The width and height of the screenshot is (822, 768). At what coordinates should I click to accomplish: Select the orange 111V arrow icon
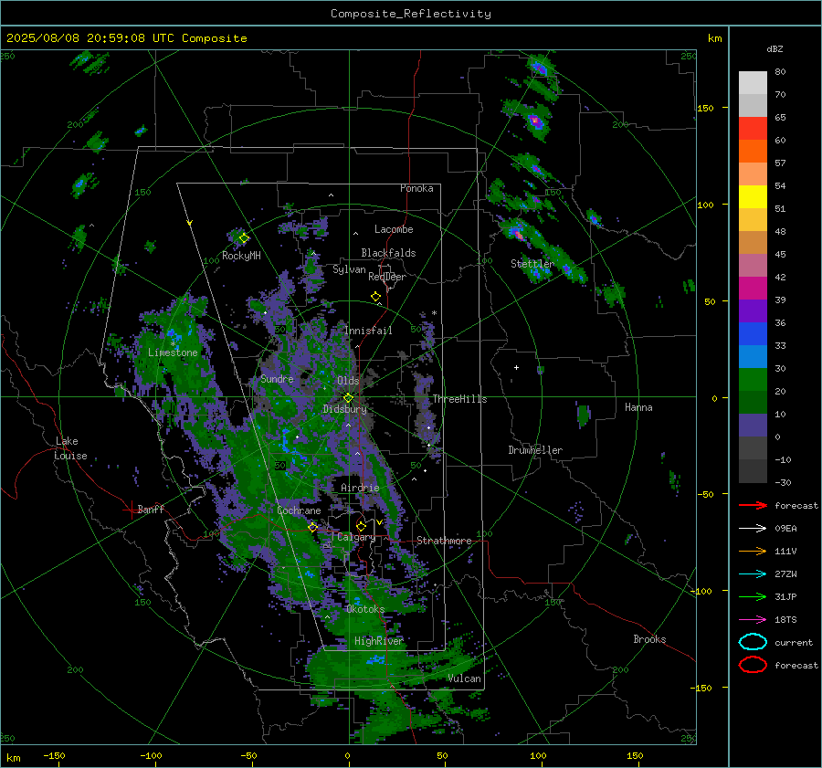[x=753, y=551]
